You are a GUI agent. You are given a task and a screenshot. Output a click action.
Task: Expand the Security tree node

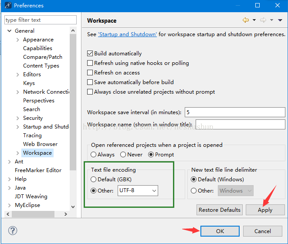click(x=17, y=118)
